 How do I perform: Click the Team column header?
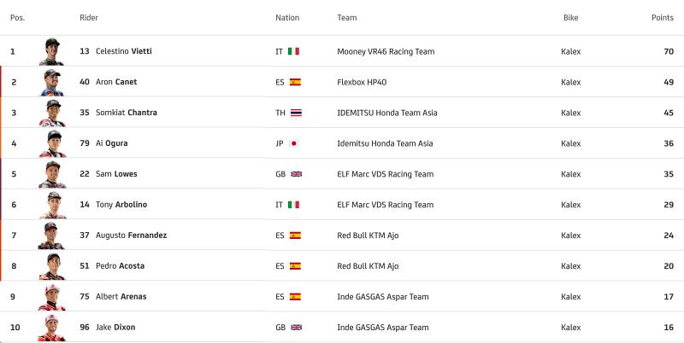347,18
